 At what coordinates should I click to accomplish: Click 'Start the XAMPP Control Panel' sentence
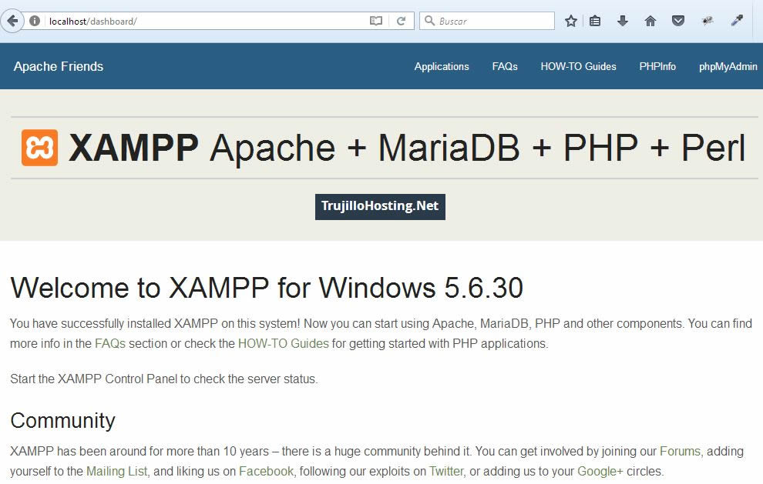[x=164, y=379]
